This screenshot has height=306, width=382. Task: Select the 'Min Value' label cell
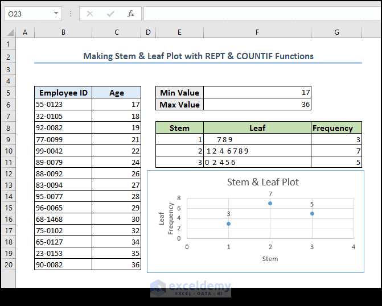coord(179,93)
